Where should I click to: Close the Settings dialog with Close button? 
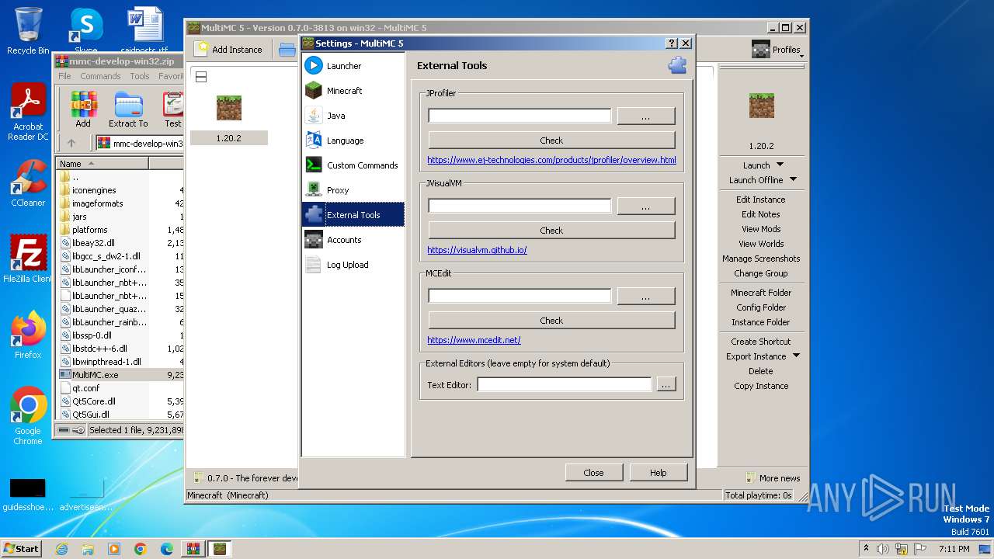click(x=593, y=472)
